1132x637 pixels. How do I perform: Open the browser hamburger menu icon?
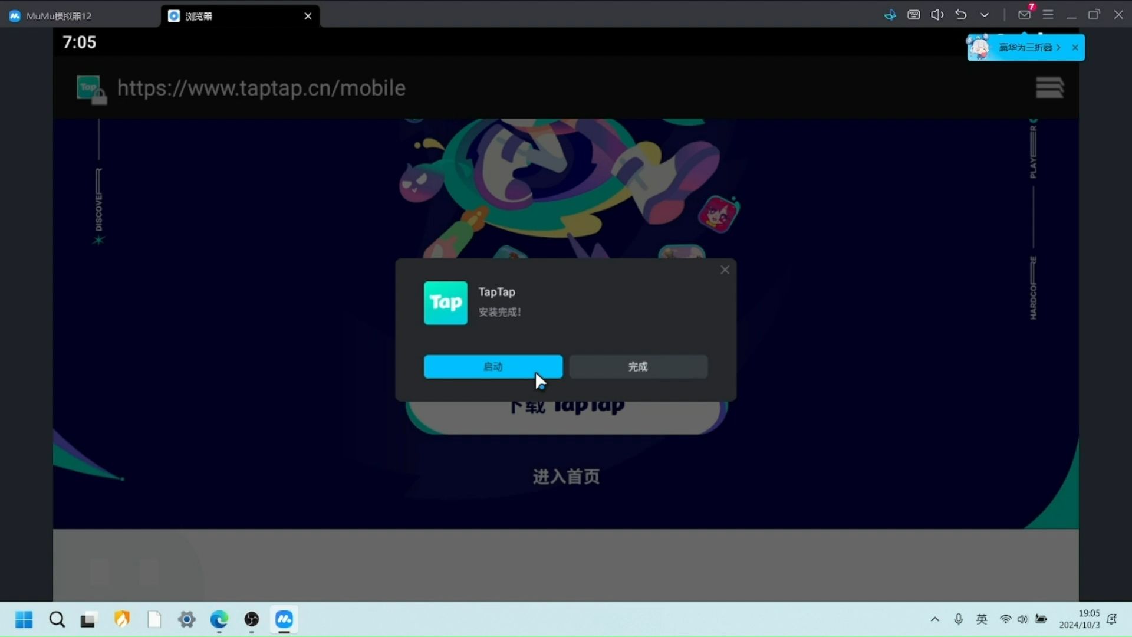point(1049,88)
